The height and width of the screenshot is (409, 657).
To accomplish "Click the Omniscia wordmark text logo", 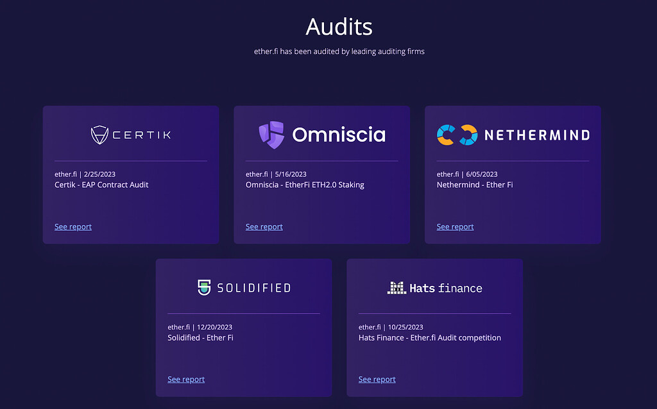I will tap(339, 135).
